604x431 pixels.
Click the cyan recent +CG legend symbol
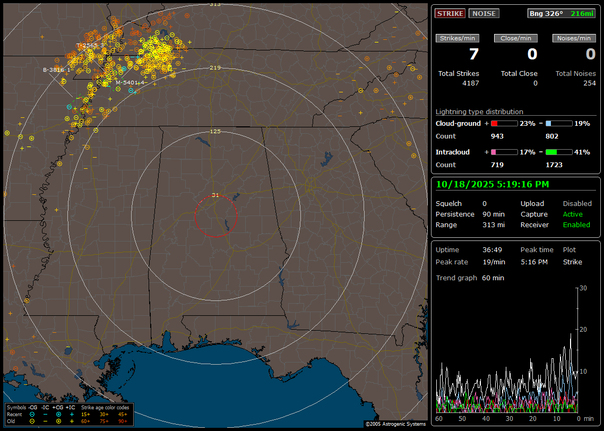[x=58, y=414]
